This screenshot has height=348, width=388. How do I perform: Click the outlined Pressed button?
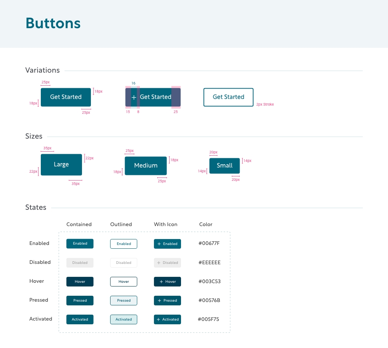click(x=124, y=300)
